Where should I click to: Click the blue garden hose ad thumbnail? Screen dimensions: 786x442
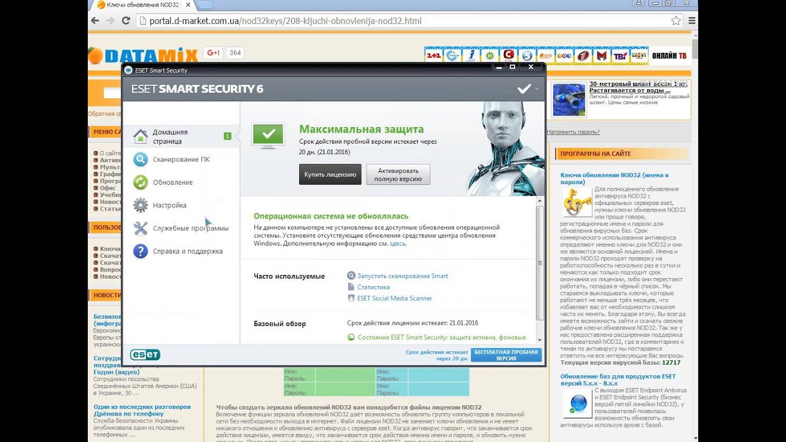(569, 100)
